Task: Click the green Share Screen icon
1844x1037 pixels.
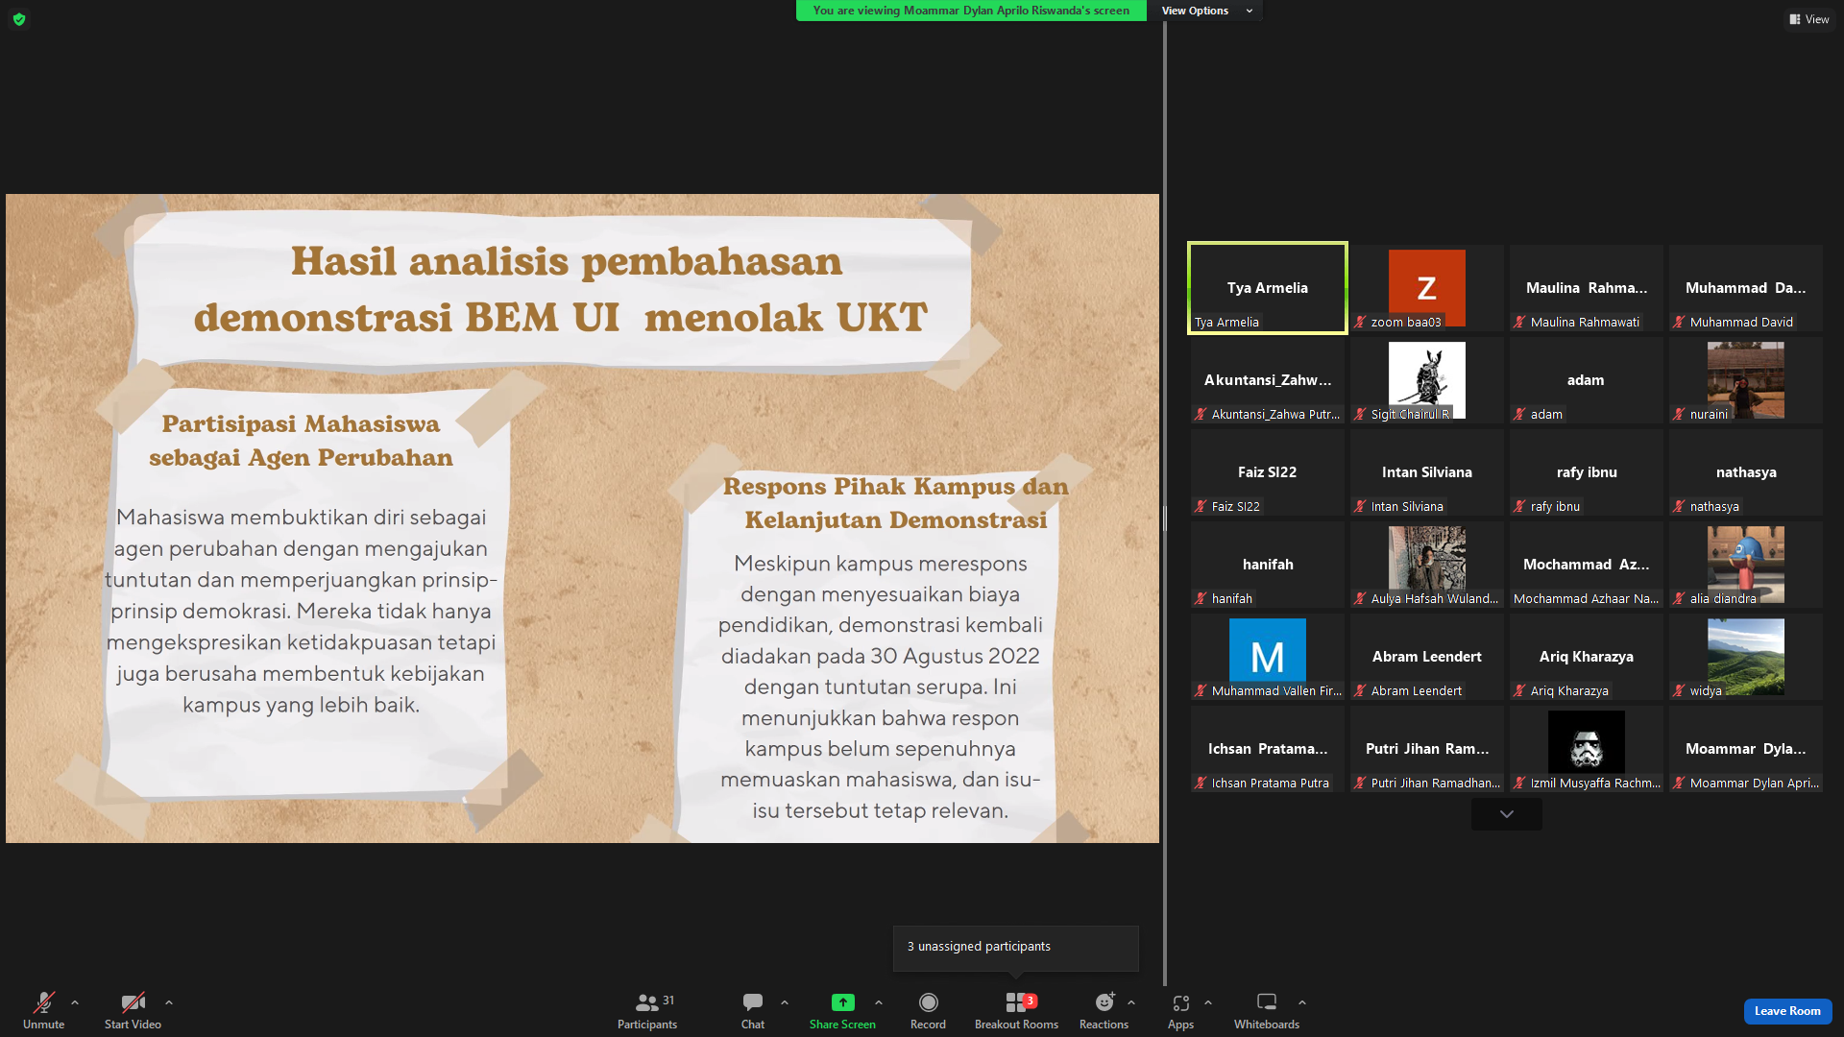Action: pyautogui.click(x=842, y=1002)
